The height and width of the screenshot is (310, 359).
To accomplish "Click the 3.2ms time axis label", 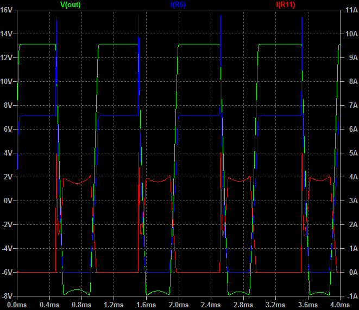I will coord(275,305).
